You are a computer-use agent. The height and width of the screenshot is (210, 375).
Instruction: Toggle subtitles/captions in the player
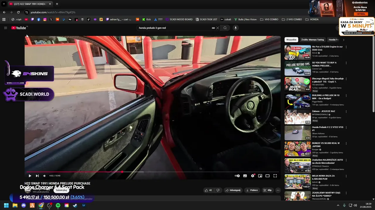click(245, 176)
